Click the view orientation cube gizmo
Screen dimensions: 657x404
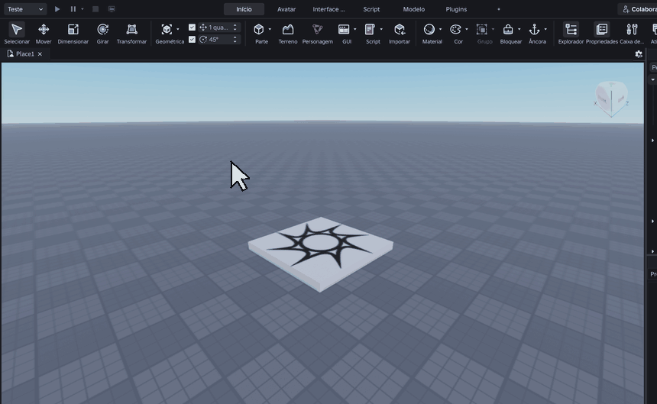pos(611,99)
